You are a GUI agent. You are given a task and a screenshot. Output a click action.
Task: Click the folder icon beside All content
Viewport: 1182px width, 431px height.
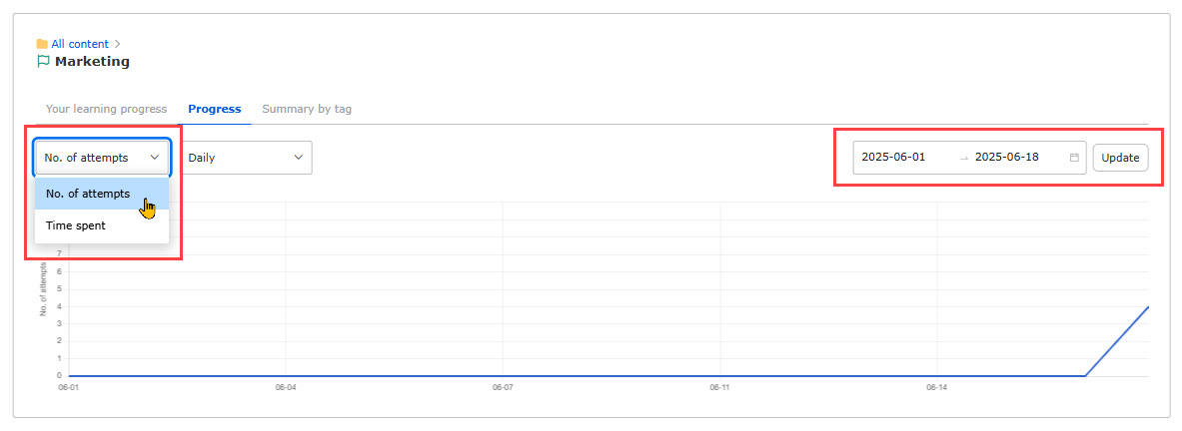coord(42,44)
